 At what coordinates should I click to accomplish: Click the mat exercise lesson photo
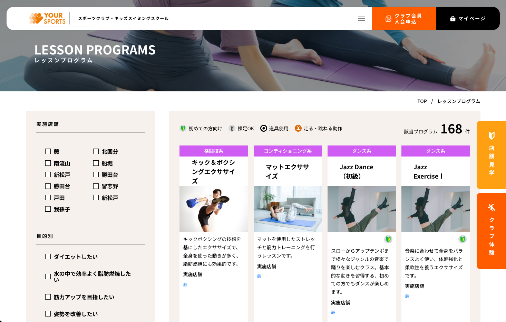click(288, 209)
